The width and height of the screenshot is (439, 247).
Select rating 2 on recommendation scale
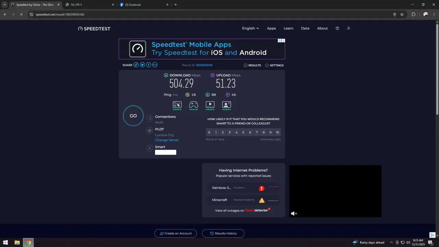[x=223, y=132]
